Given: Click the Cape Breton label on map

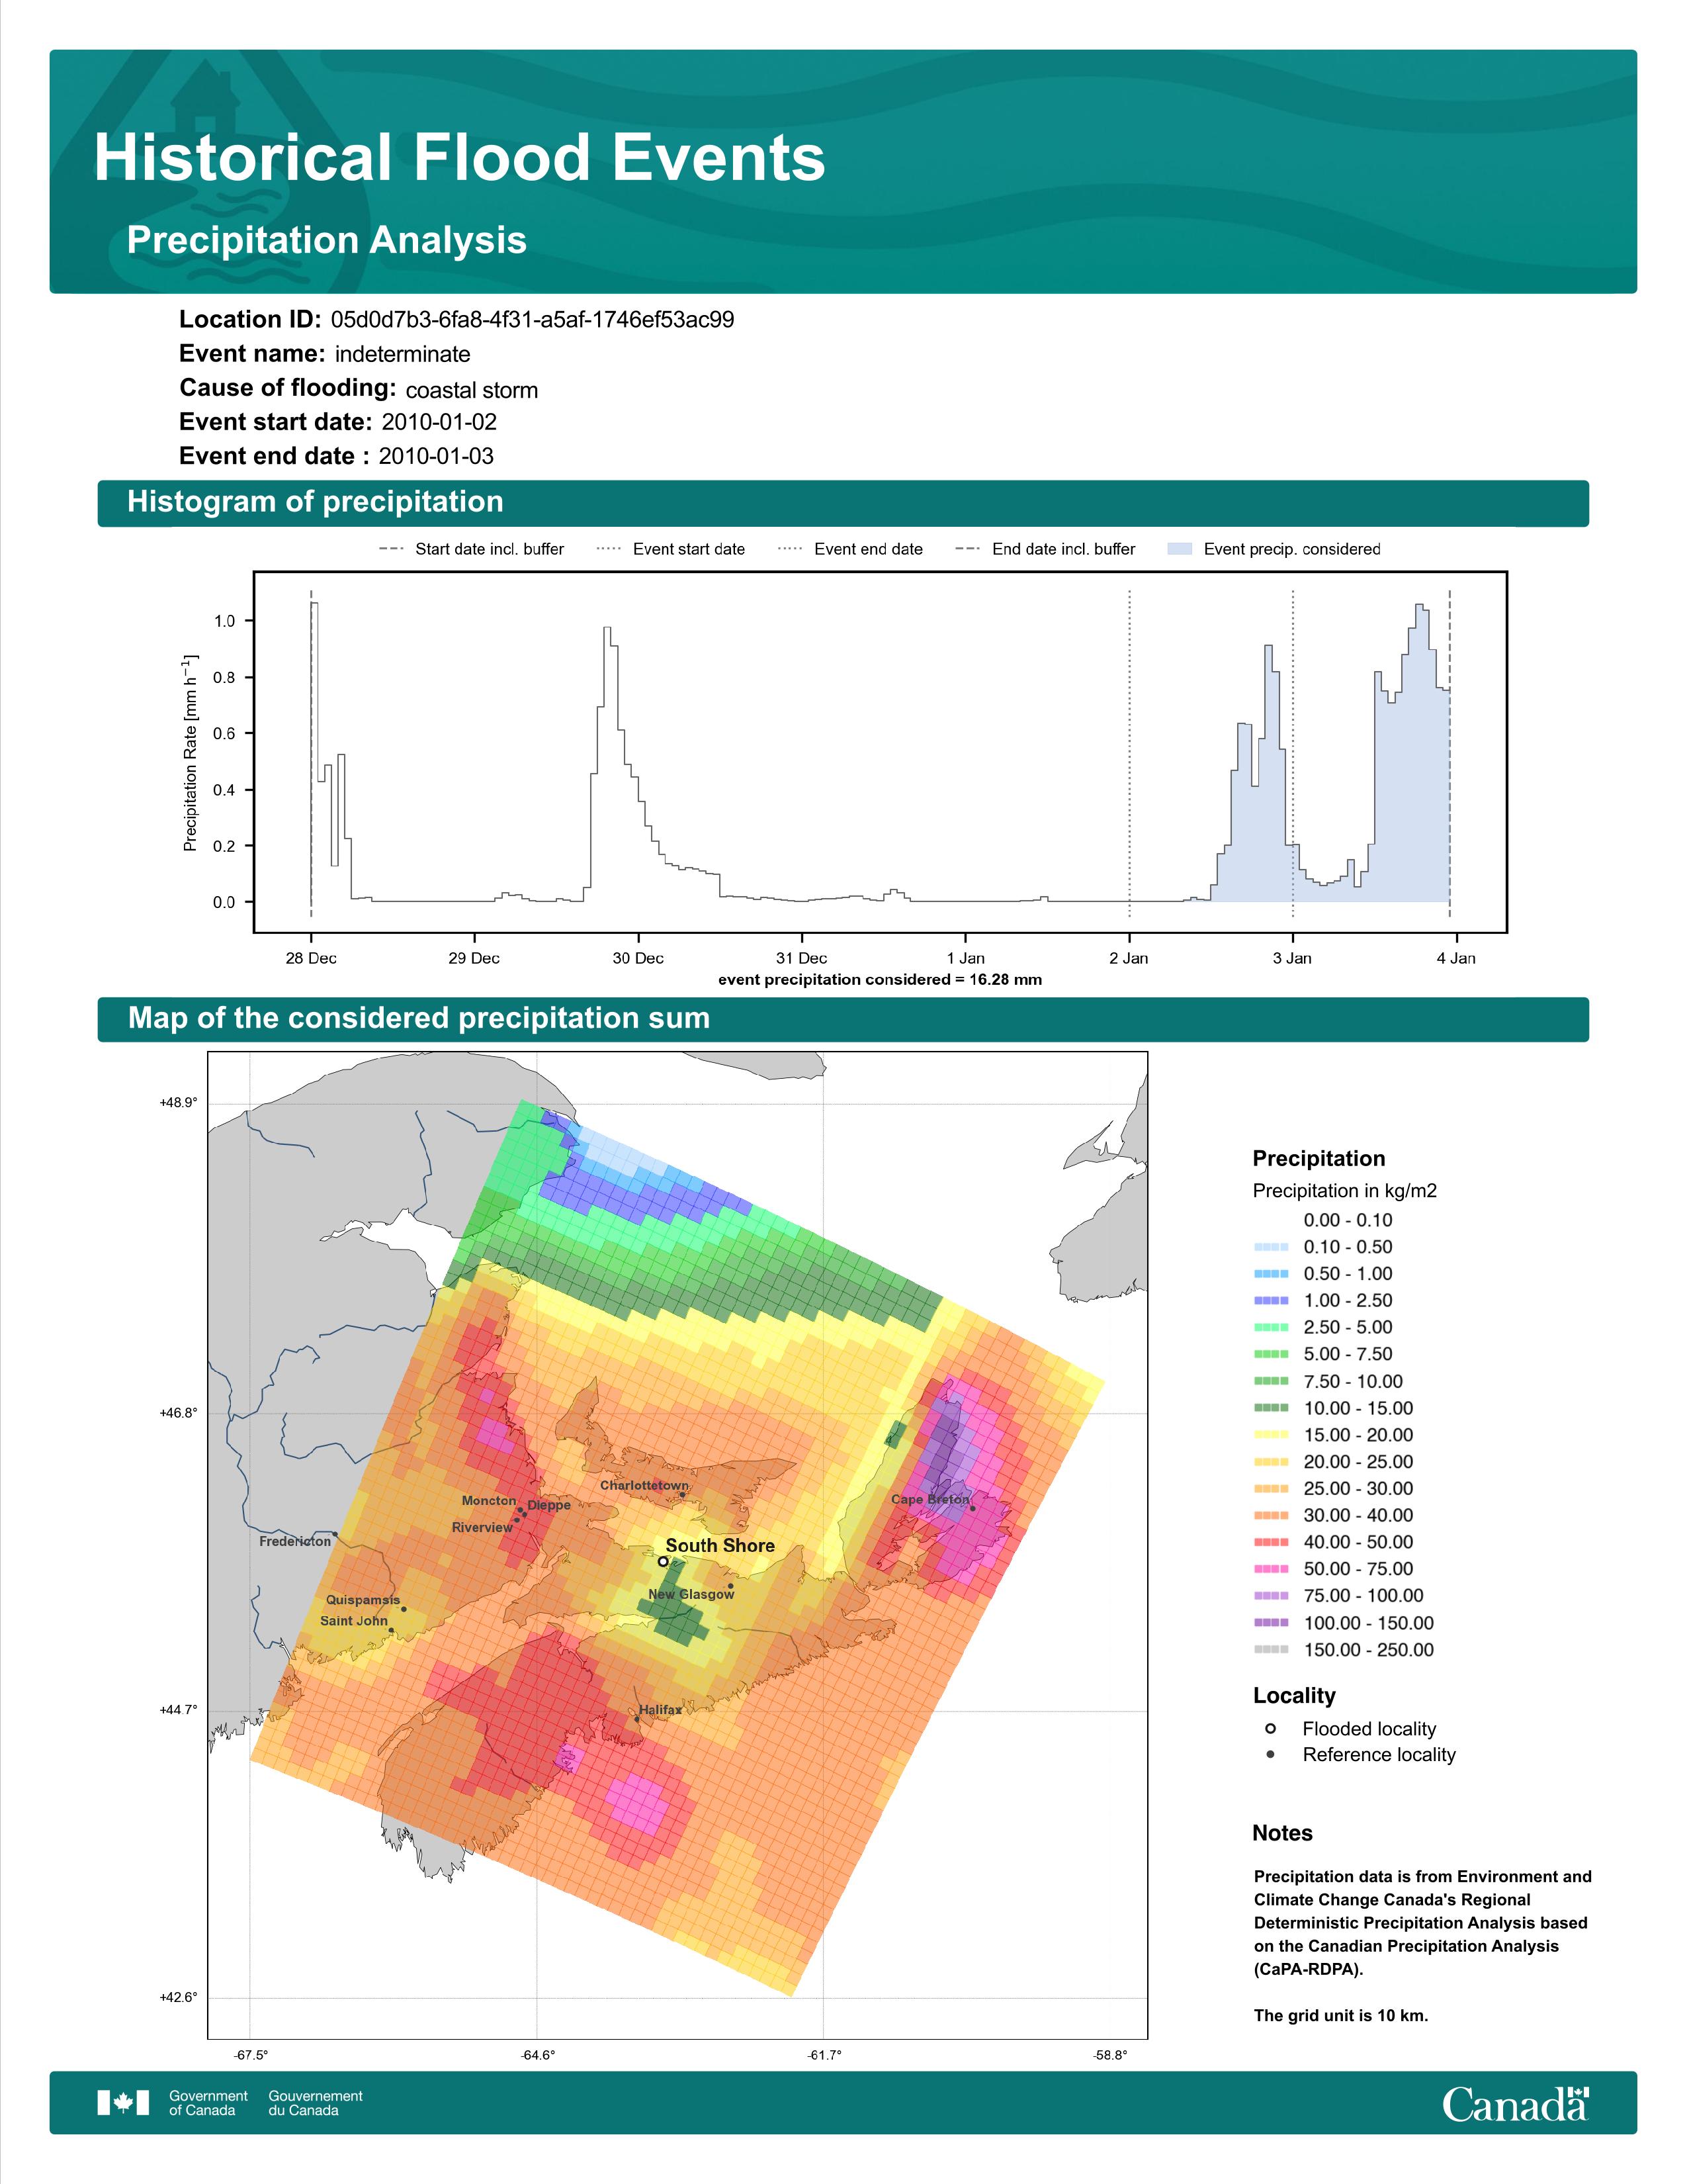Looking at the screenshot, I should pyautogui.click(x=930, y=1499).
